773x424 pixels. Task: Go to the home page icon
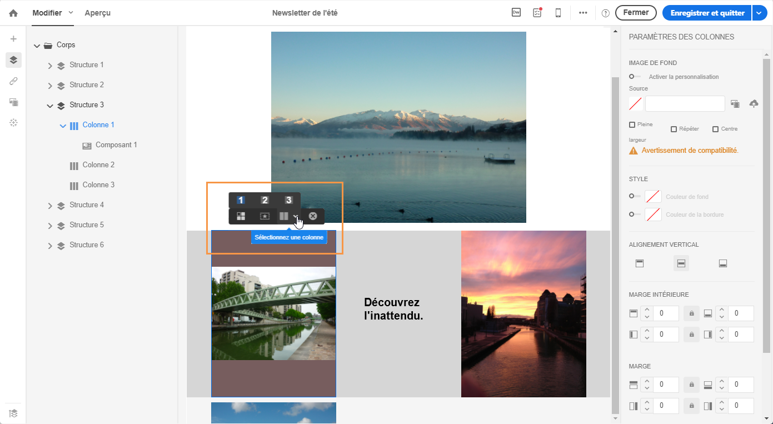[x=13, y=13]
